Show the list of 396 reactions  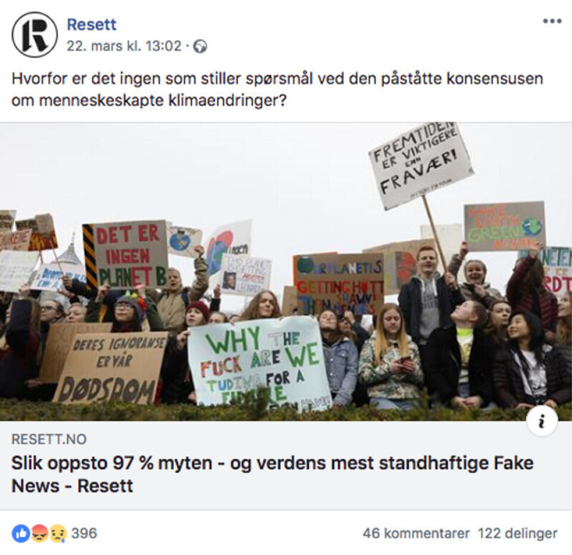[84, 534]
